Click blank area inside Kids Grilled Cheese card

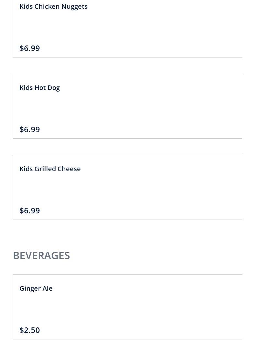click(146, 188)
